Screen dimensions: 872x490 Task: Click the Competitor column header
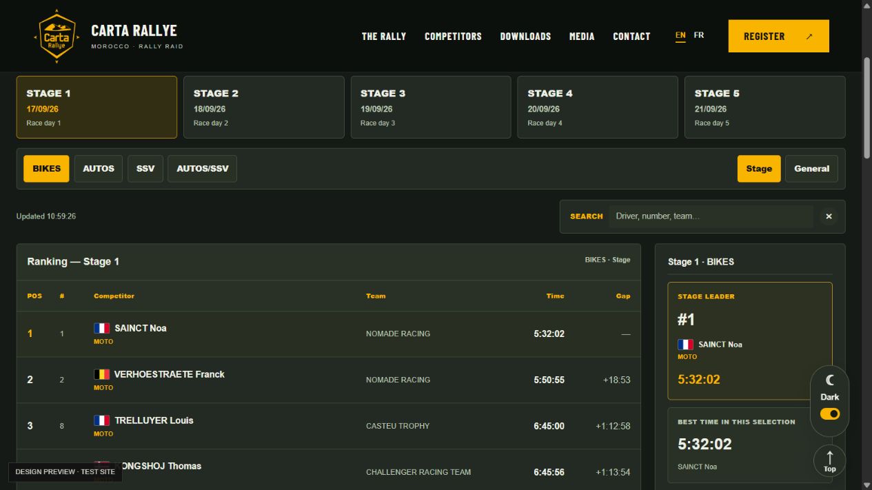[x=114, y=296]
